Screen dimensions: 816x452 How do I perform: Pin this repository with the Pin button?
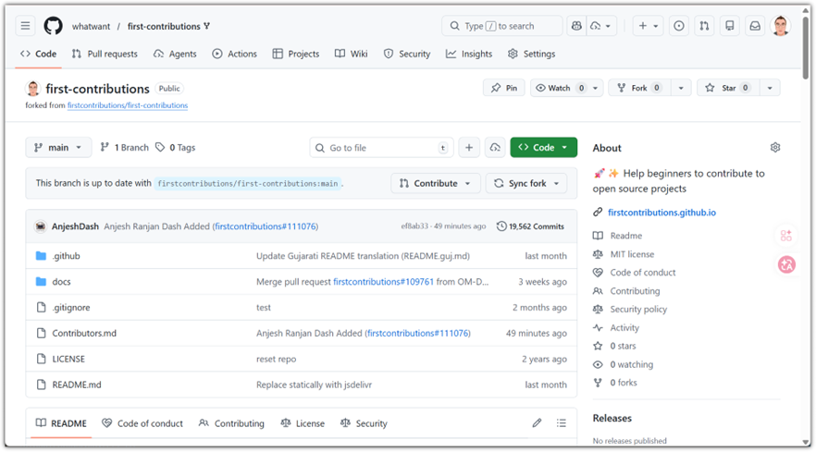point(503,88)
